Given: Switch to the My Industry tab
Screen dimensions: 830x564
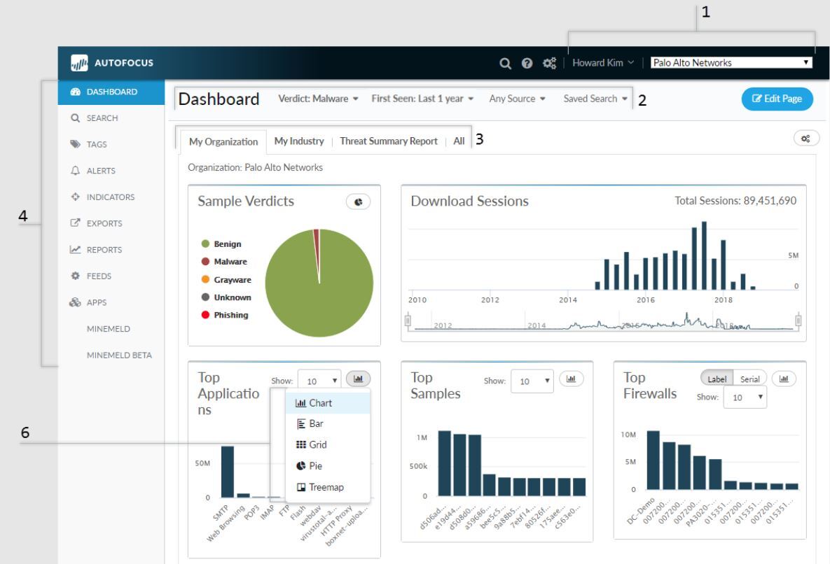Looking at the screenshot, I should (x=298, y=141).
